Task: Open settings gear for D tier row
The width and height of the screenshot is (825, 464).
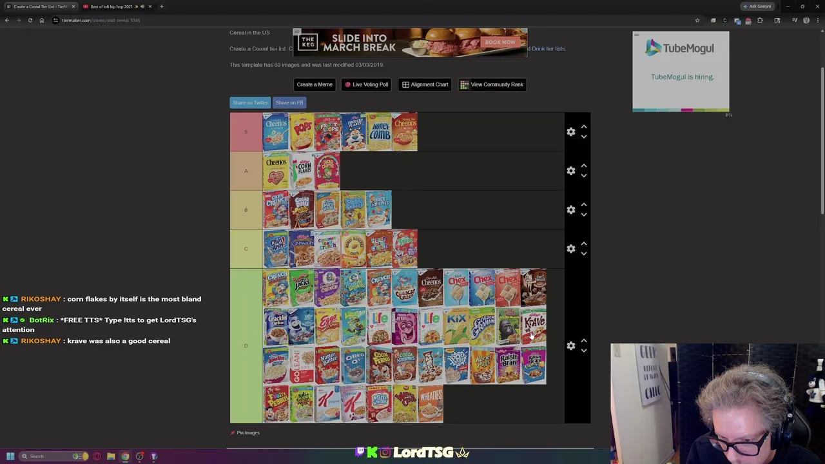Action: click(x=571, y=346)
